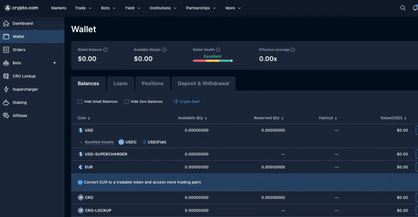This screenshot has height=217, width=418.
Task: Click the crypto.com logo
Action: tap(21, 8)
